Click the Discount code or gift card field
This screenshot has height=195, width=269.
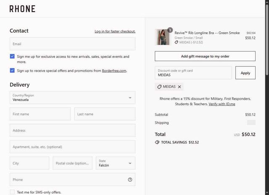[193, 73]
